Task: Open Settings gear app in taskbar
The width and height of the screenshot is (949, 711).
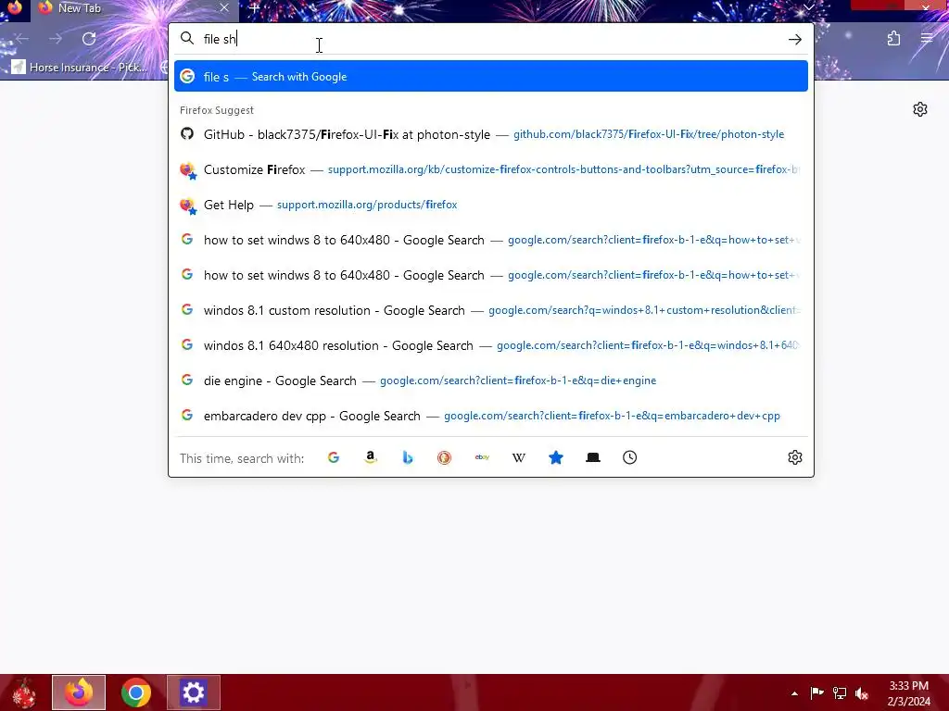Action: (x=194, y=692)
